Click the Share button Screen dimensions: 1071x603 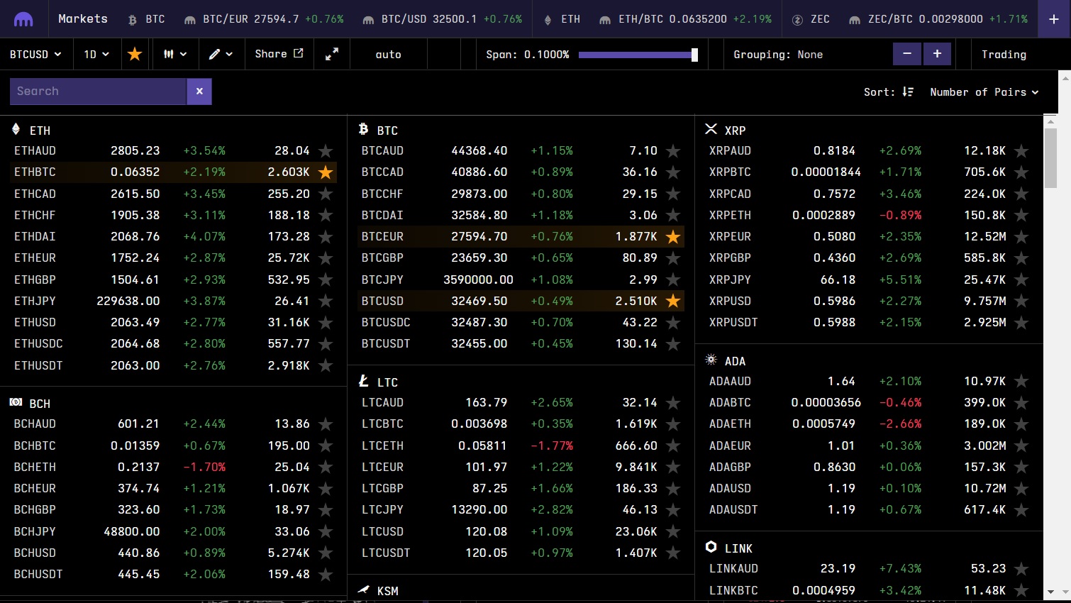pyautogui.click(x=279, y=54)
